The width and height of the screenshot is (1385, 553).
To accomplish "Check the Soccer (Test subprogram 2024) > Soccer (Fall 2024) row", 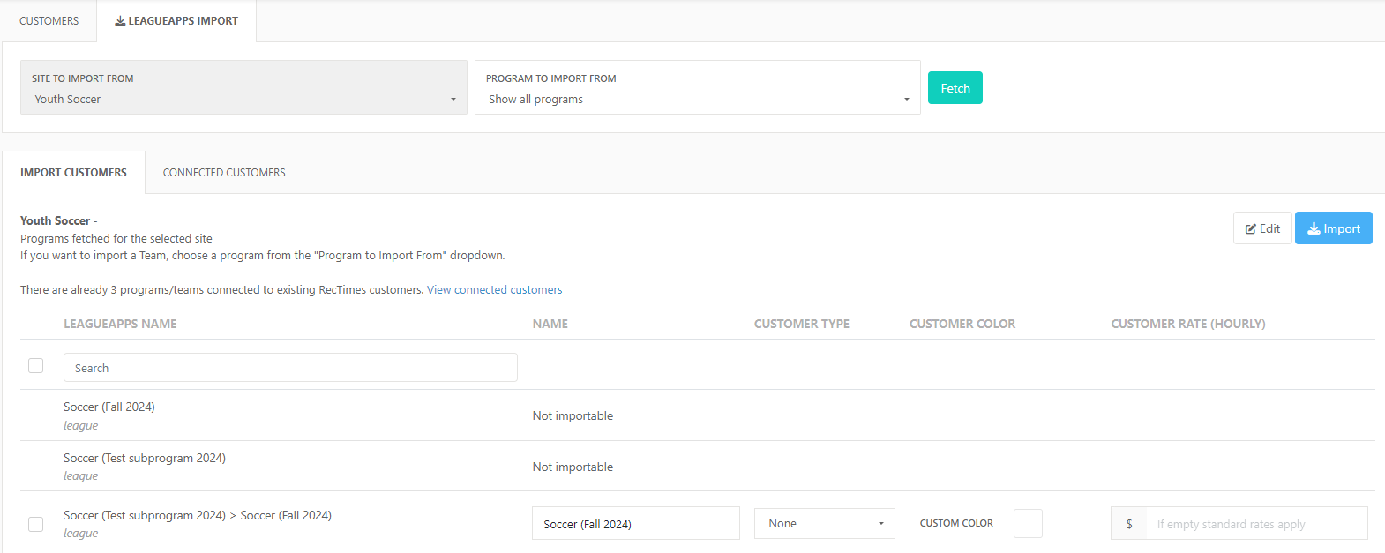I will pyautogui.click(x=35, y=524).
